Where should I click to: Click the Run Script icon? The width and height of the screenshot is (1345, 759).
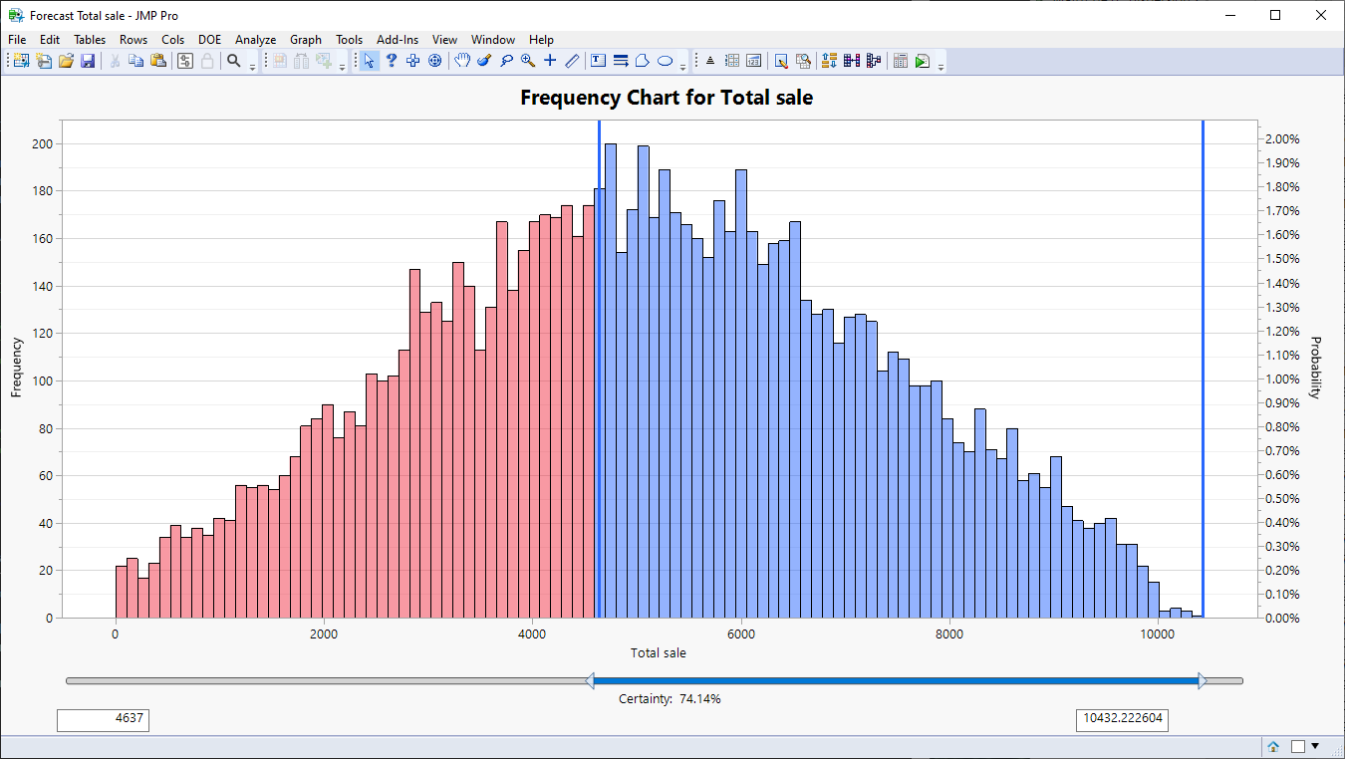pos(923,60)
